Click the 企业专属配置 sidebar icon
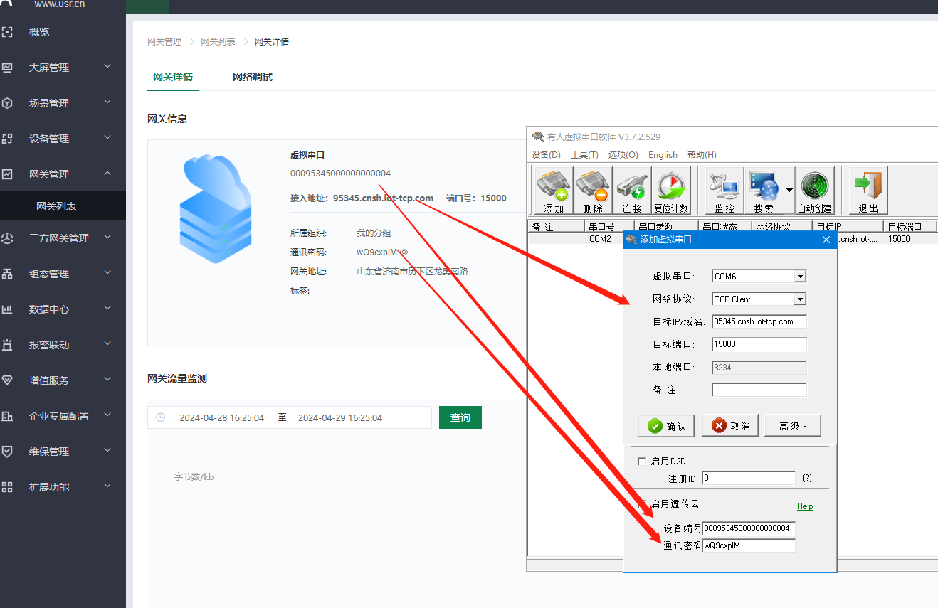938x608 pixels. (7, 416)
